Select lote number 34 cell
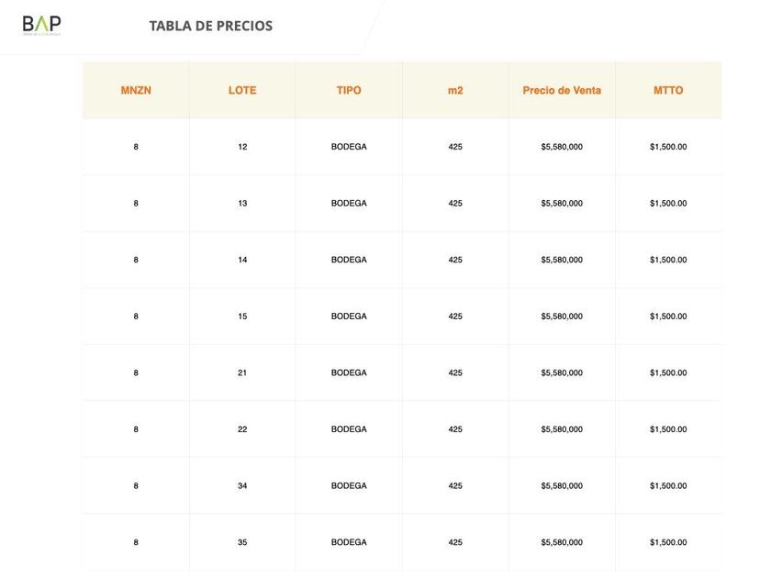This screenshot has width=771, height=578. point(242,486)
